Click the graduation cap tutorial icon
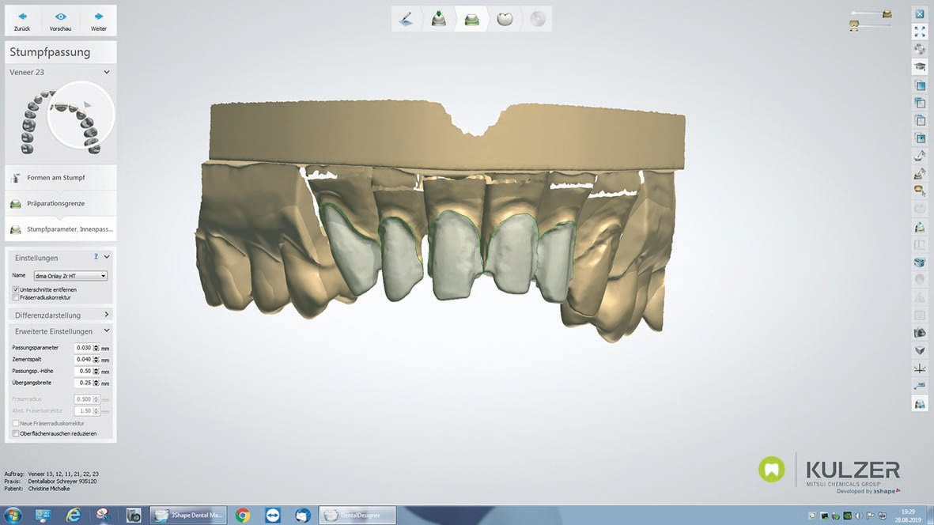The height and width of the screenshot is (525, 934). (920, 67)
